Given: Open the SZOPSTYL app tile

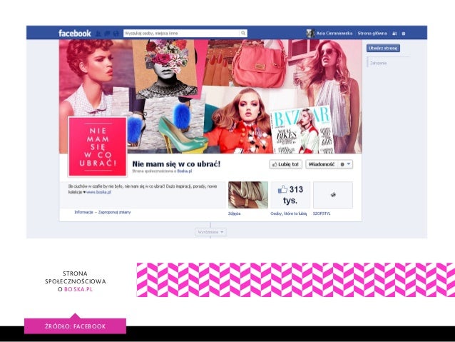Looking at the screenshot, I should point(333,195).
